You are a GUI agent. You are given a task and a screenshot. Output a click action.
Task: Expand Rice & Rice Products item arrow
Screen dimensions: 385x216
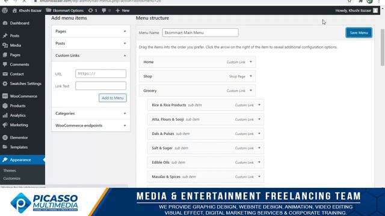pos(259,105)
